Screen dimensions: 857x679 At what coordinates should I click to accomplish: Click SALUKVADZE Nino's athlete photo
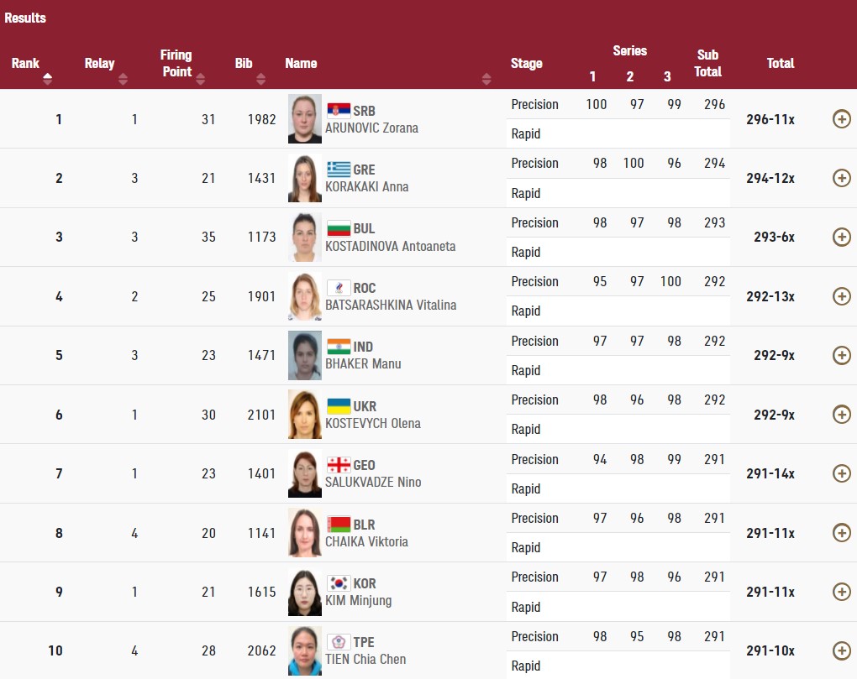click(x=304, y=473)
